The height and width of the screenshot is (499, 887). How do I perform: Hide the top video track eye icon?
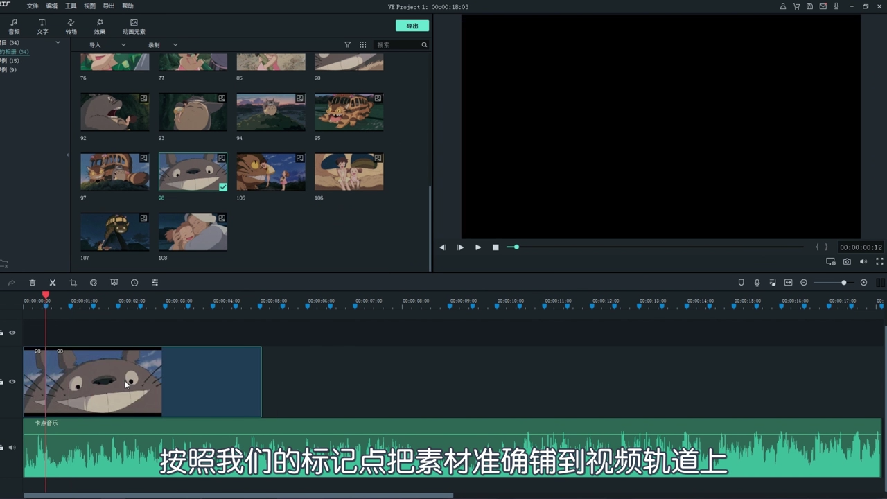[12, 333]
